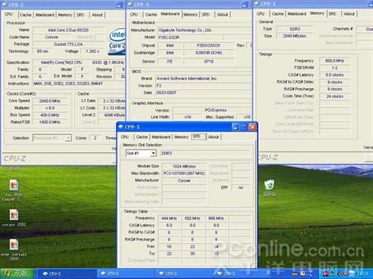Open SPD tab in middle Mainboard window
The image size is (373, 279).
(206, 14)
